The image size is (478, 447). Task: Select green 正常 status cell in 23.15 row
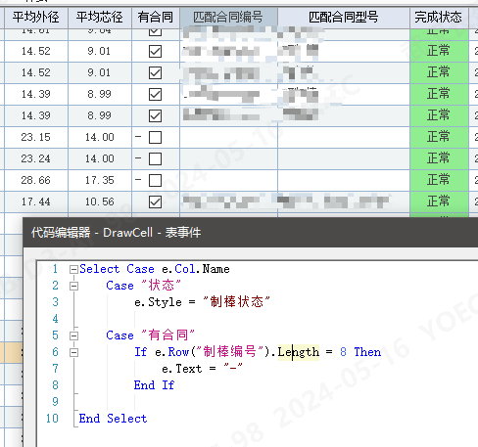click(x=439, y=137)
